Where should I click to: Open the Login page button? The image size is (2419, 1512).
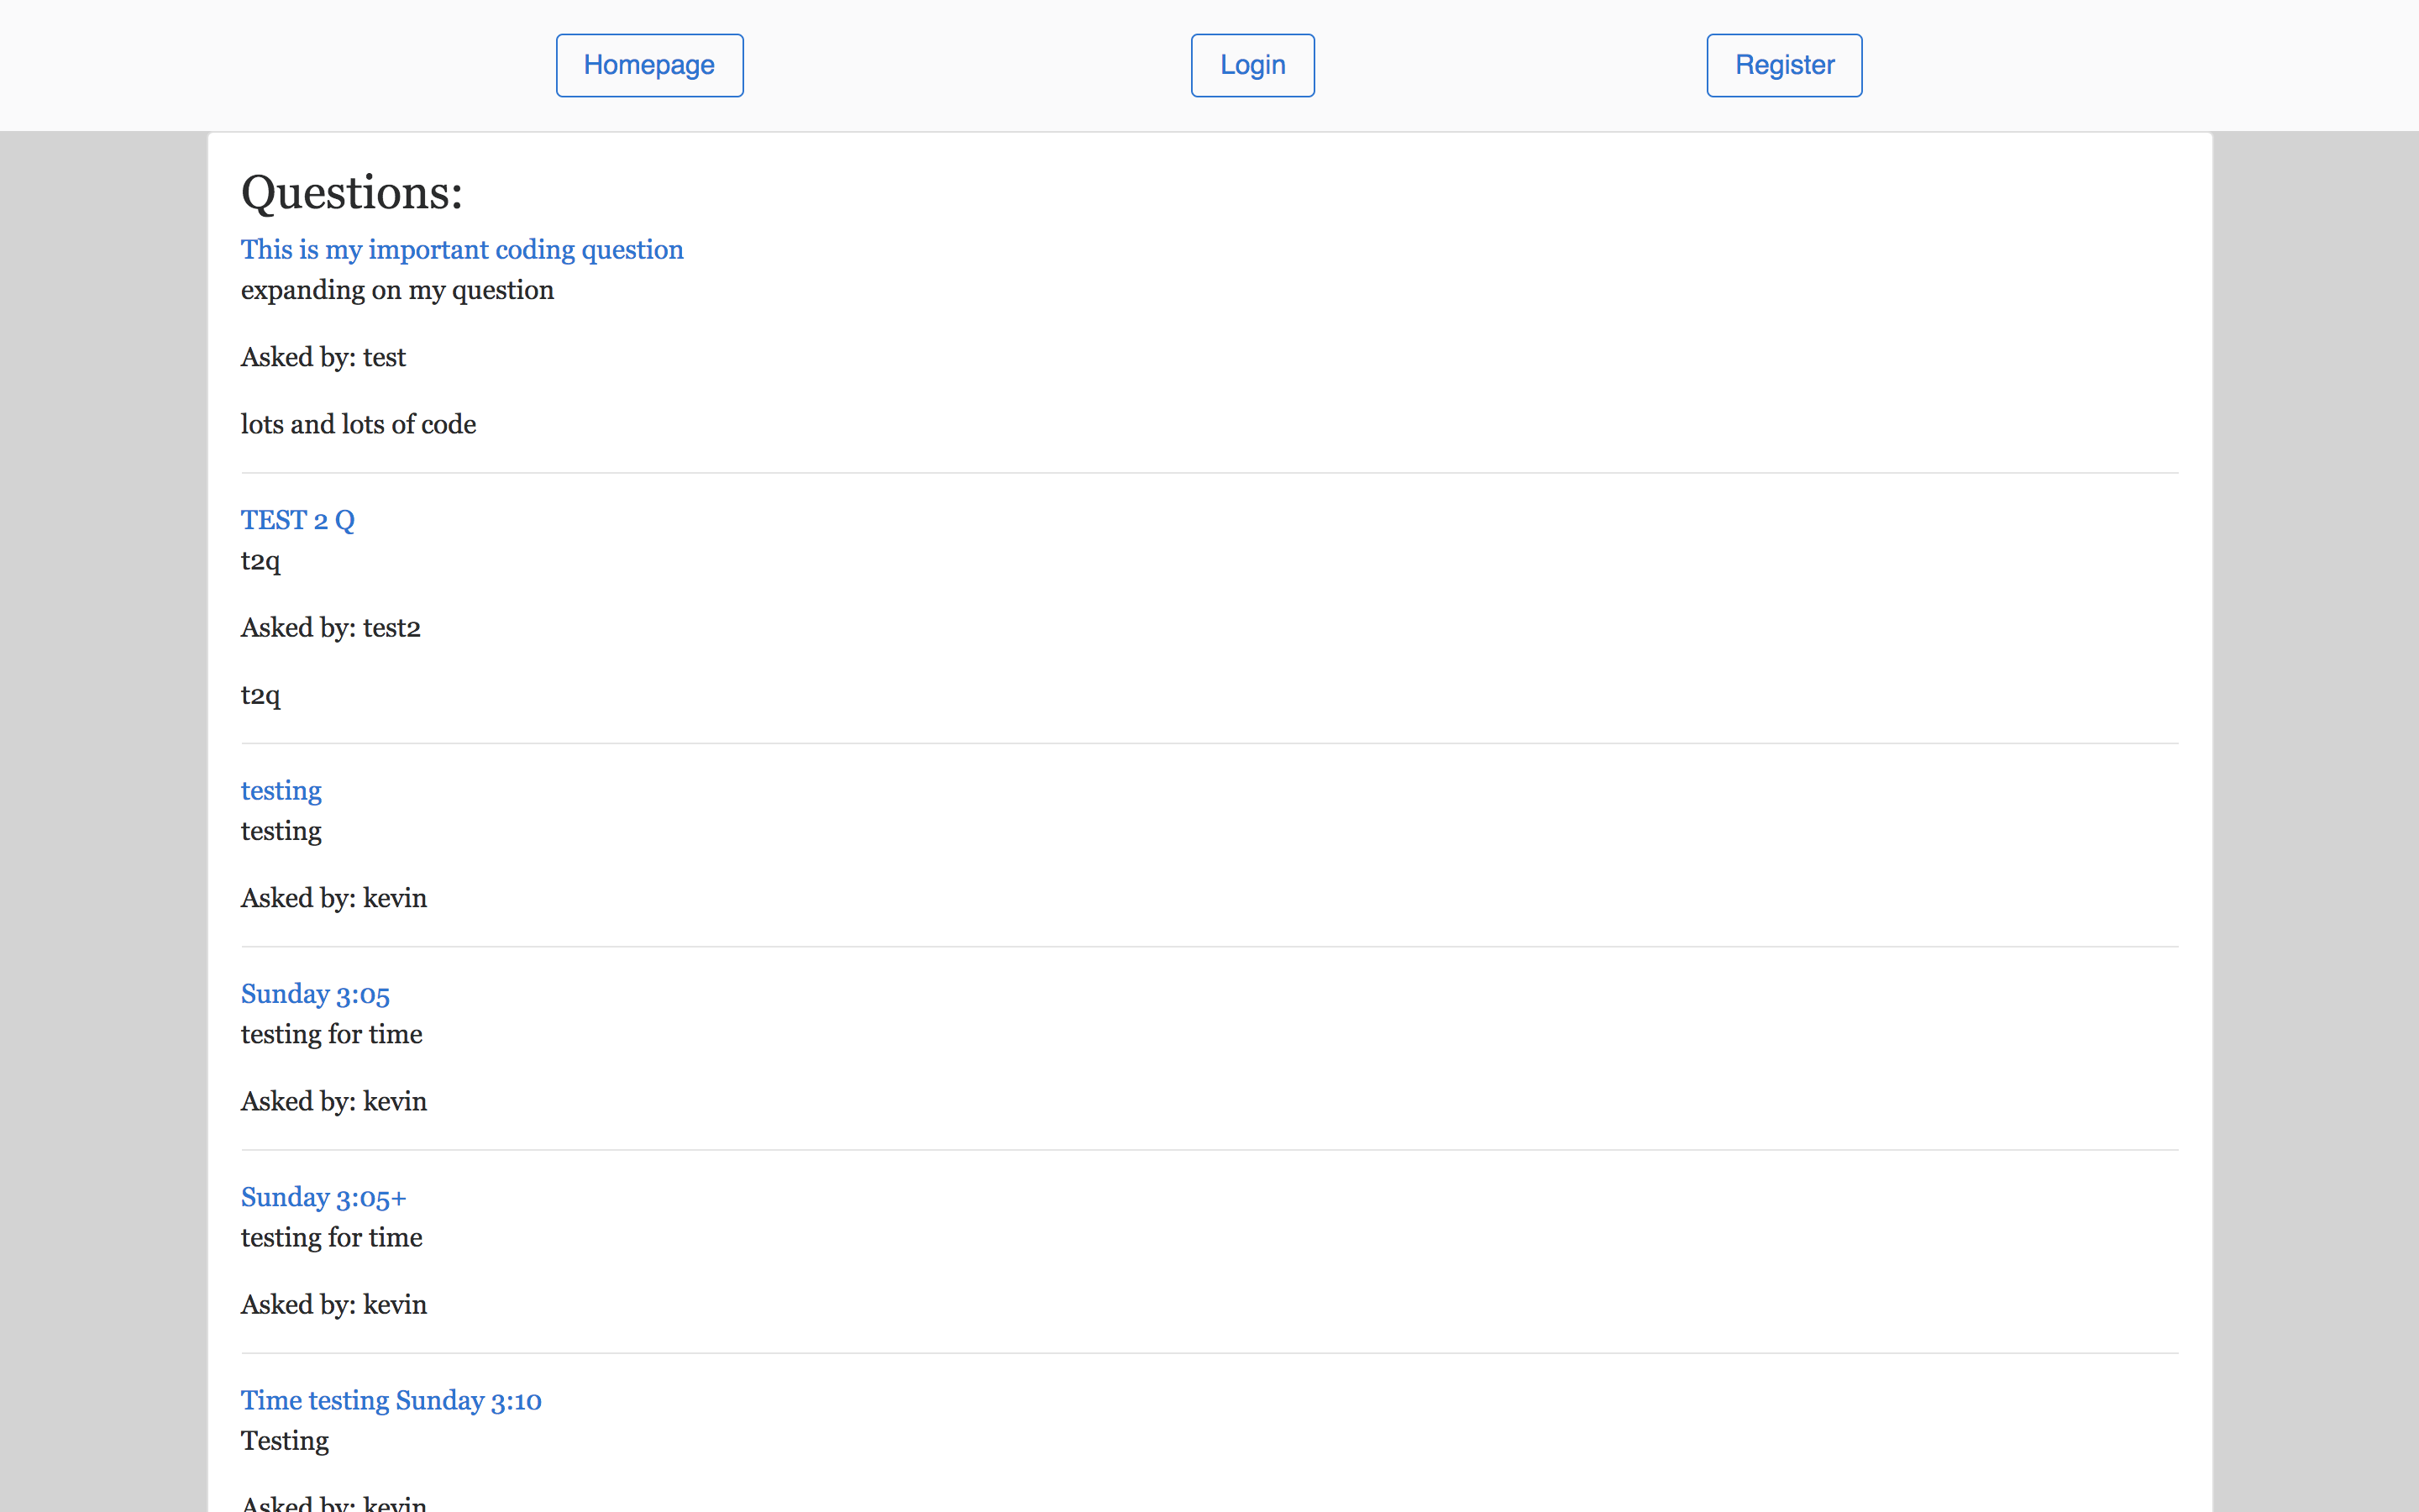click(x=1252, y=65)
